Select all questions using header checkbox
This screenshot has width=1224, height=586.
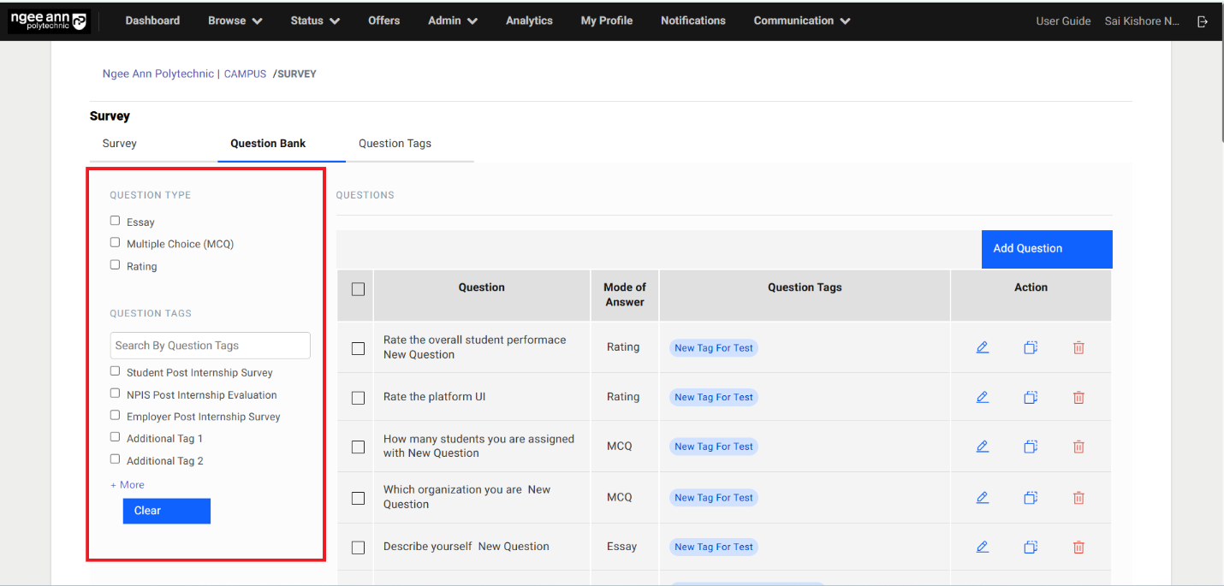[x=358, y=289]
